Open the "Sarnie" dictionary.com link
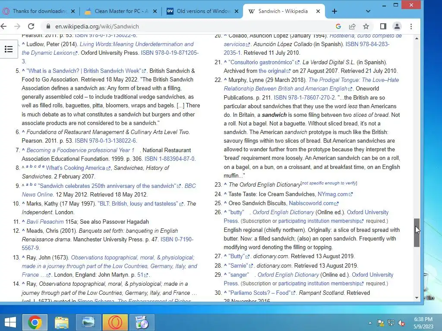This screenshot has width=442, height=331. (x=238, y=265)
